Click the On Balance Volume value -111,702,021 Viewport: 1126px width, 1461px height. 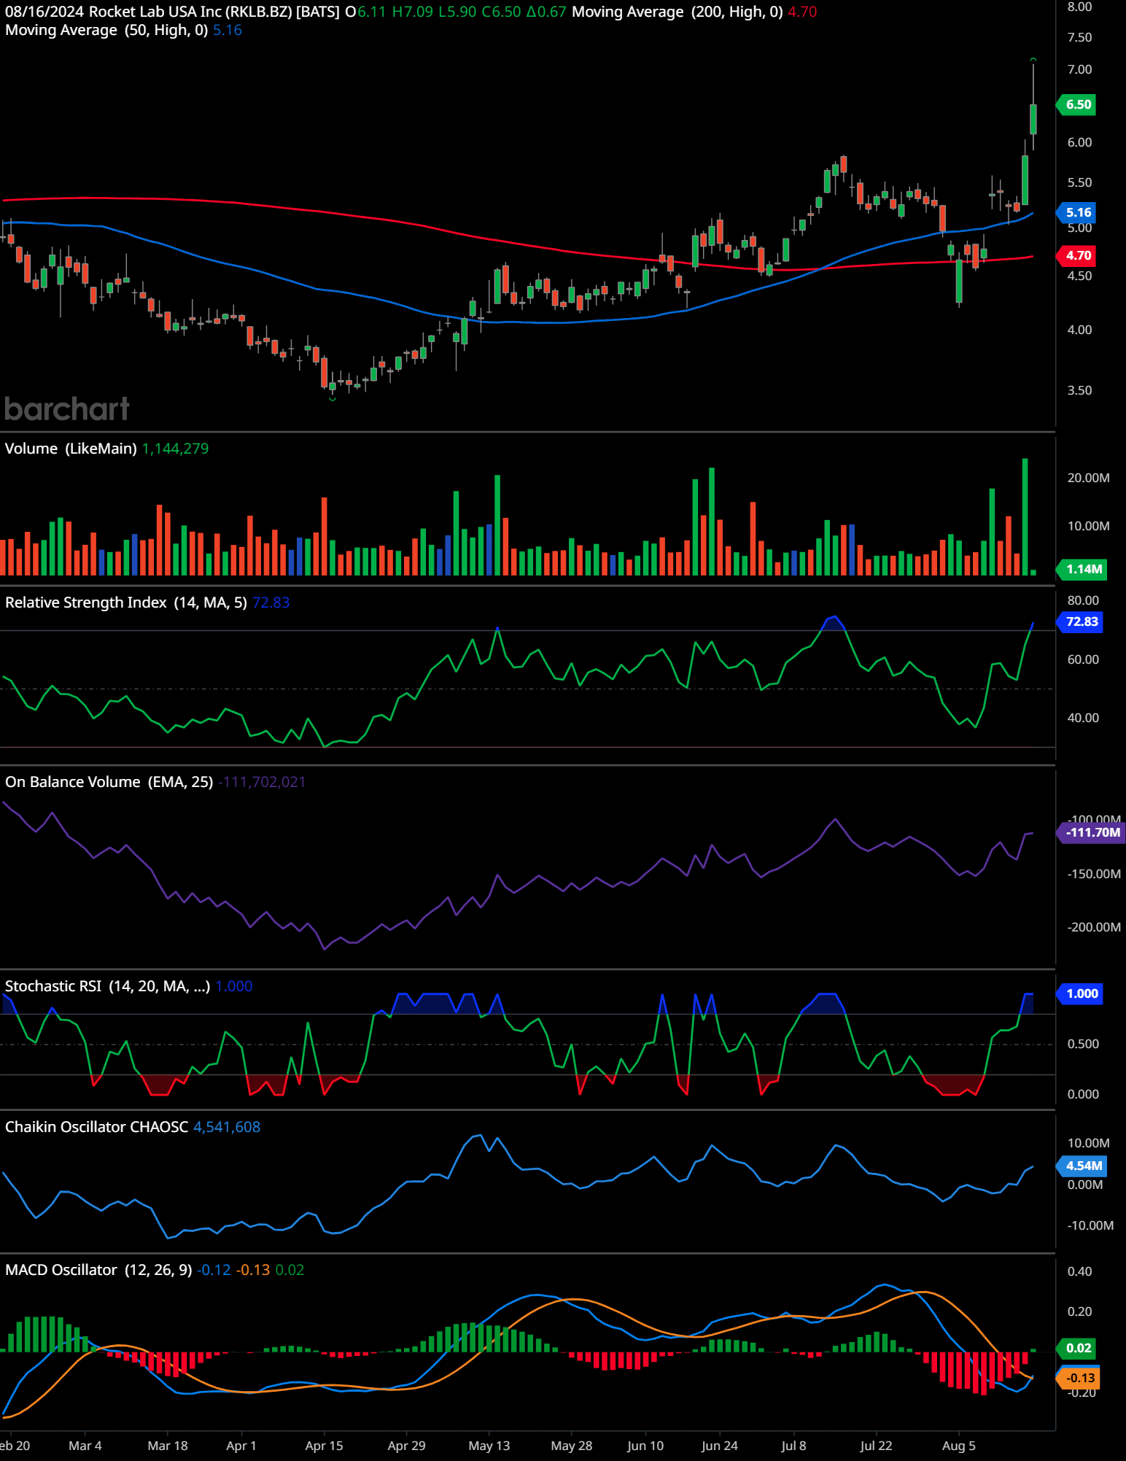[262, 782]
